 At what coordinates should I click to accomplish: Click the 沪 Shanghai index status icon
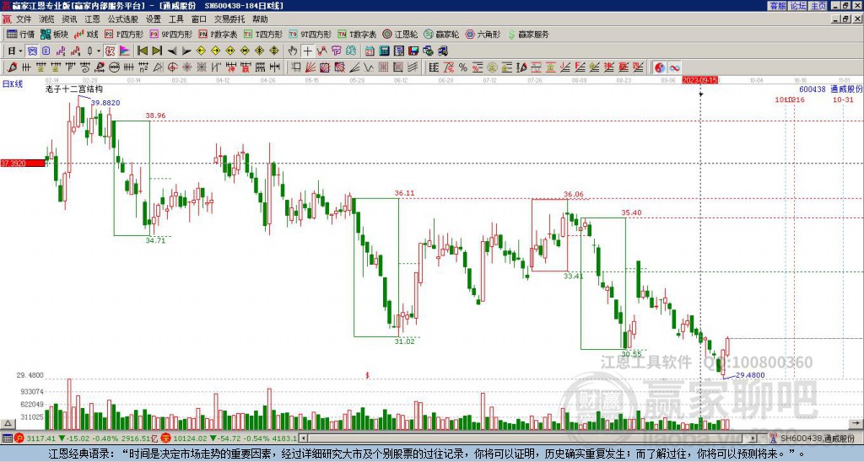[19, 438]
